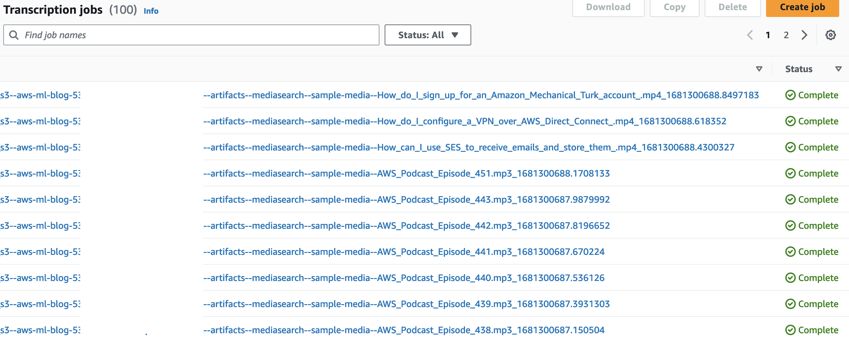Select page 1 in pagination
This screenshot has width=849, height=342.
click(x=768, y=35)
